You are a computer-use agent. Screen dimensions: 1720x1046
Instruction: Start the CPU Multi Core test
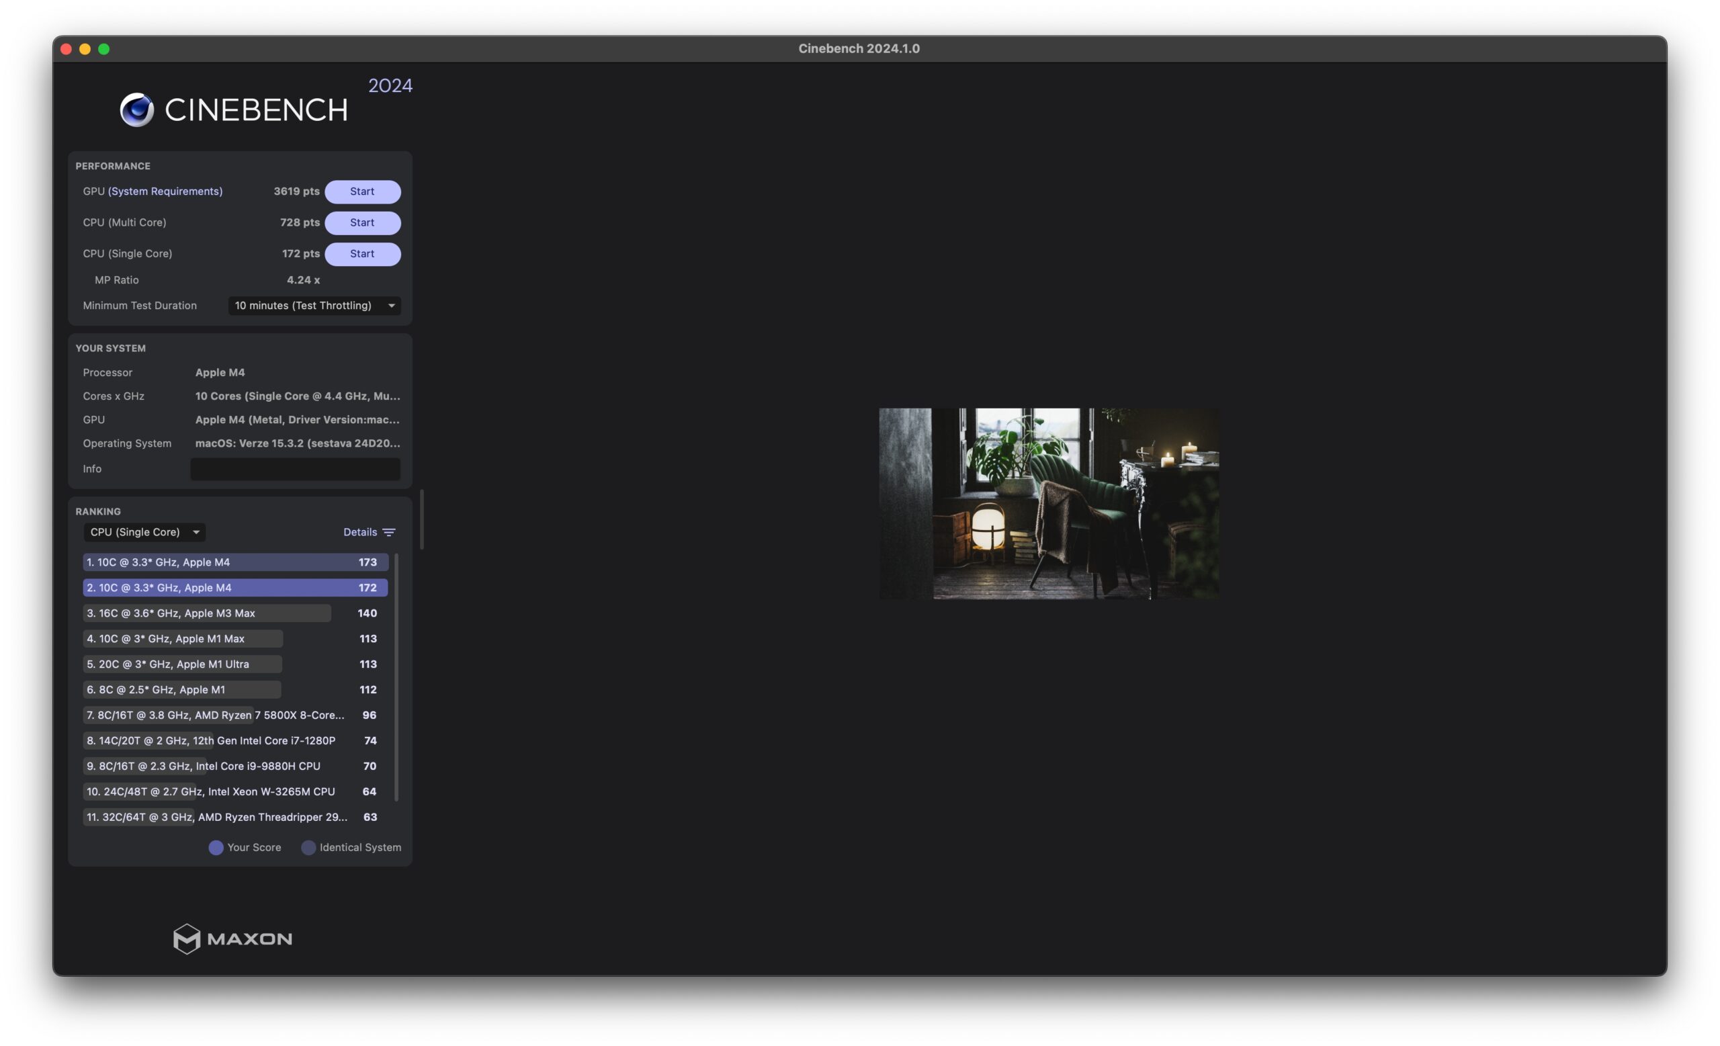[x=362, y=222]
